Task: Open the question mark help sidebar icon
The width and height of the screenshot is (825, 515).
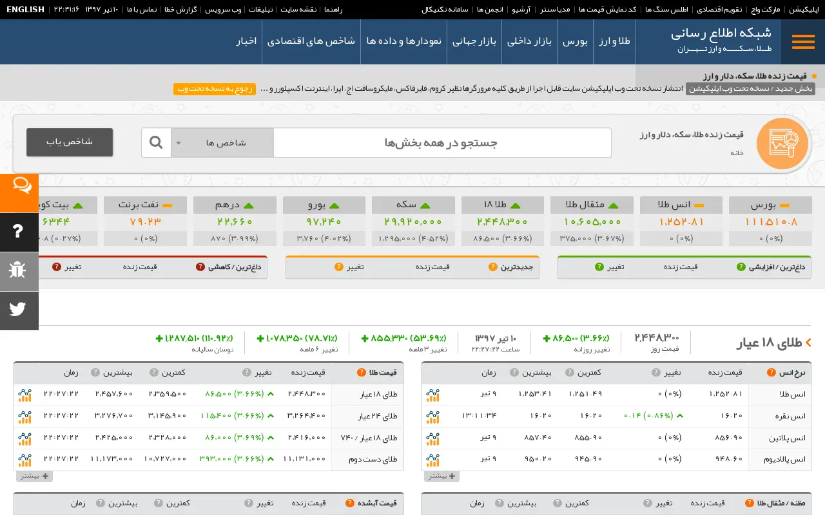Action: (19, 232)
